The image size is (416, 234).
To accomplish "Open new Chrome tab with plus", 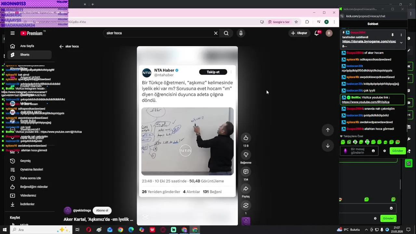I will pyautogui.click(x=93, y=4).
